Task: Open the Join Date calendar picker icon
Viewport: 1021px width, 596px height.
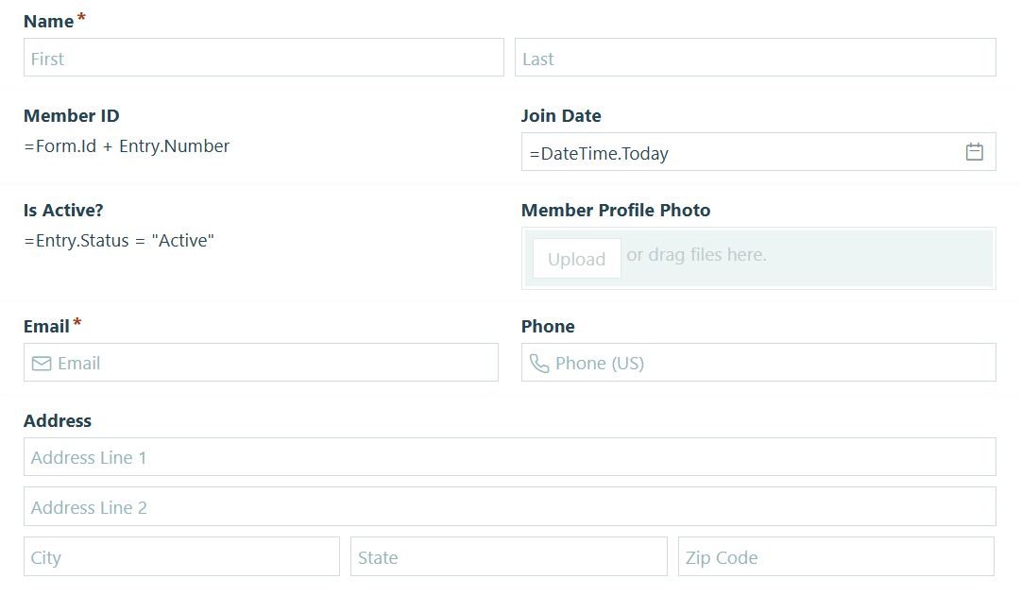Action: pyautogui.click(x=975, y=151)
